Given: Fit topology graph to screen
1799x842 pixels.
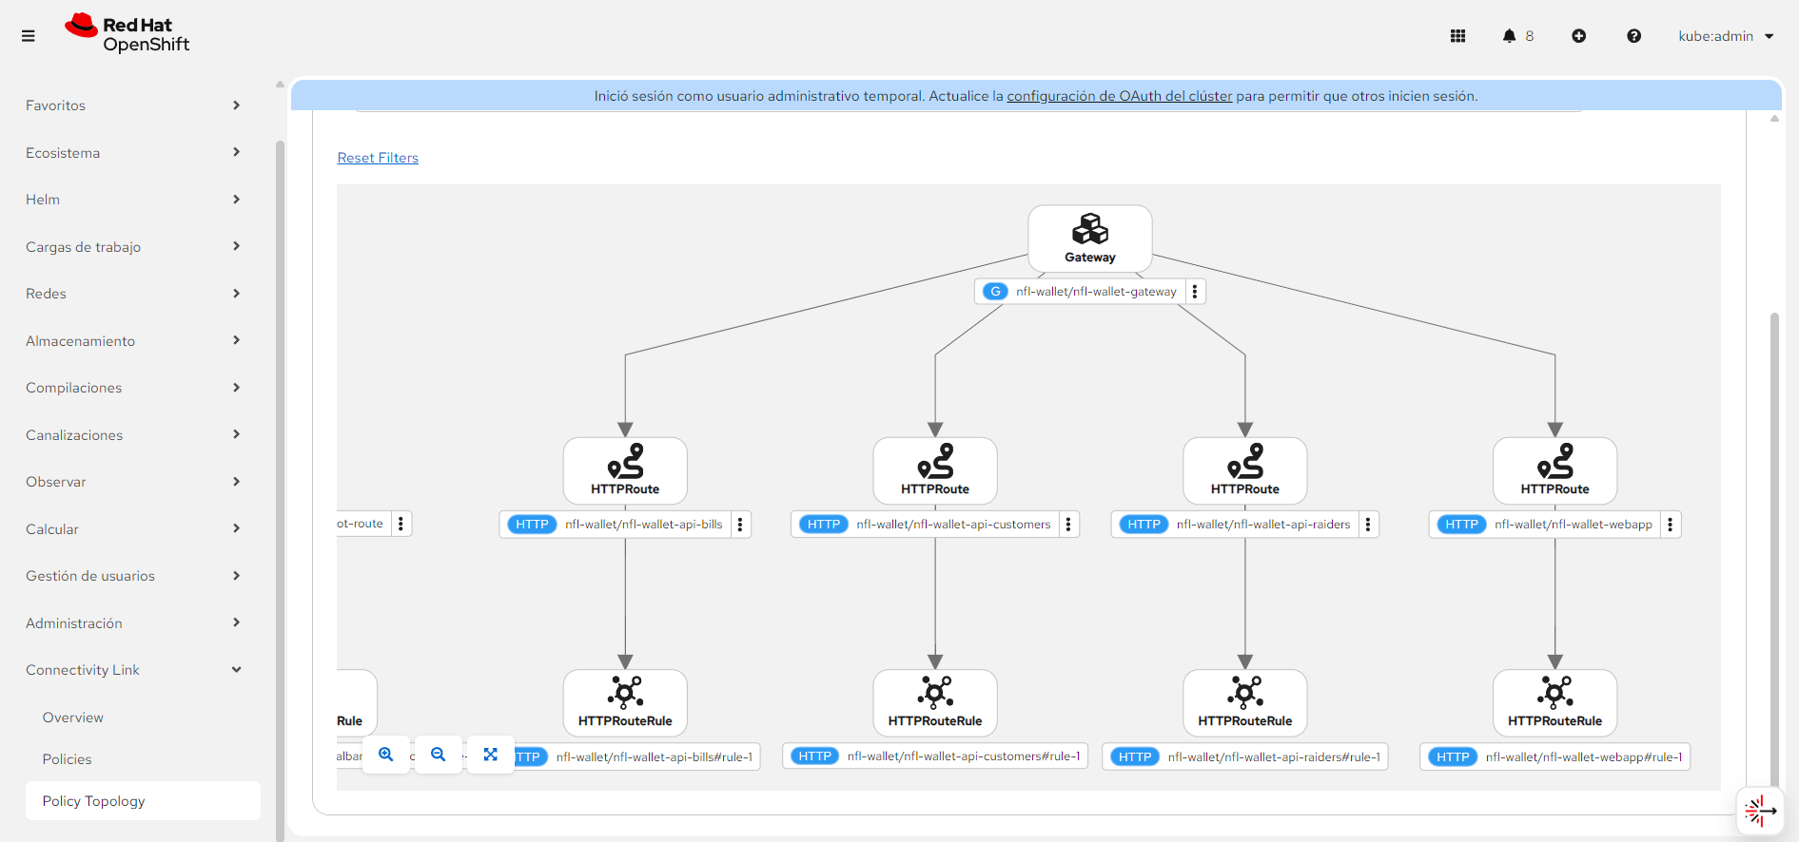Looking at the screenshot, I should (490, 755).
